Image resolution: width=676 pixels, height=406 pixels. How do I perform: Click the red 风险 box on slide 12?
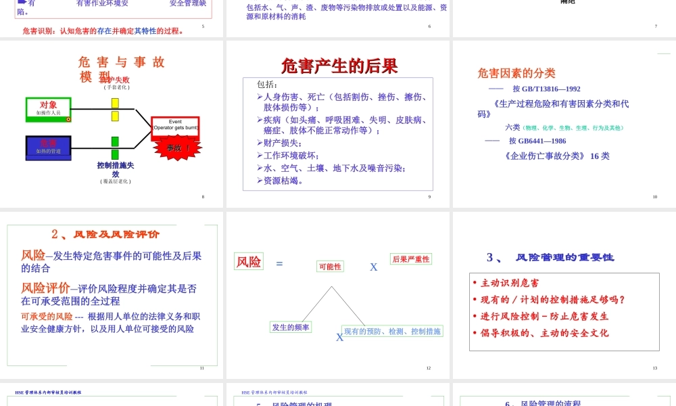248,261
